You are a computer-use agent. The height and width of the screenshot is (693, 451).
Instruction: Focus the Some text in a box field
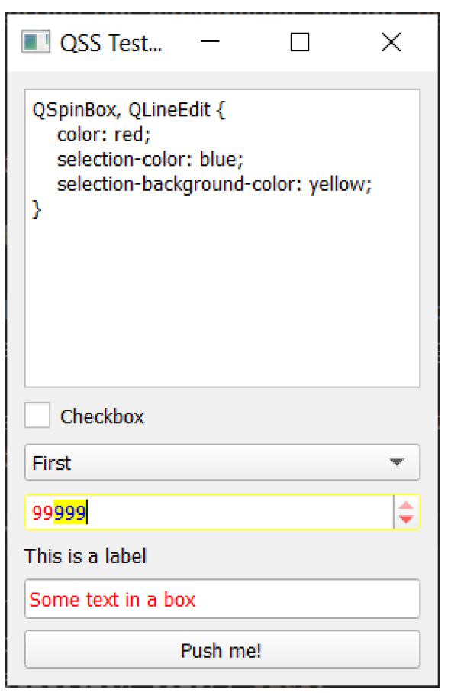tap(222, 599)
